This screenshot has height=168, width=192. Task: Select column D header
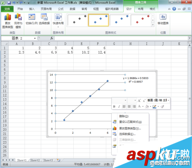pos(65,44)
